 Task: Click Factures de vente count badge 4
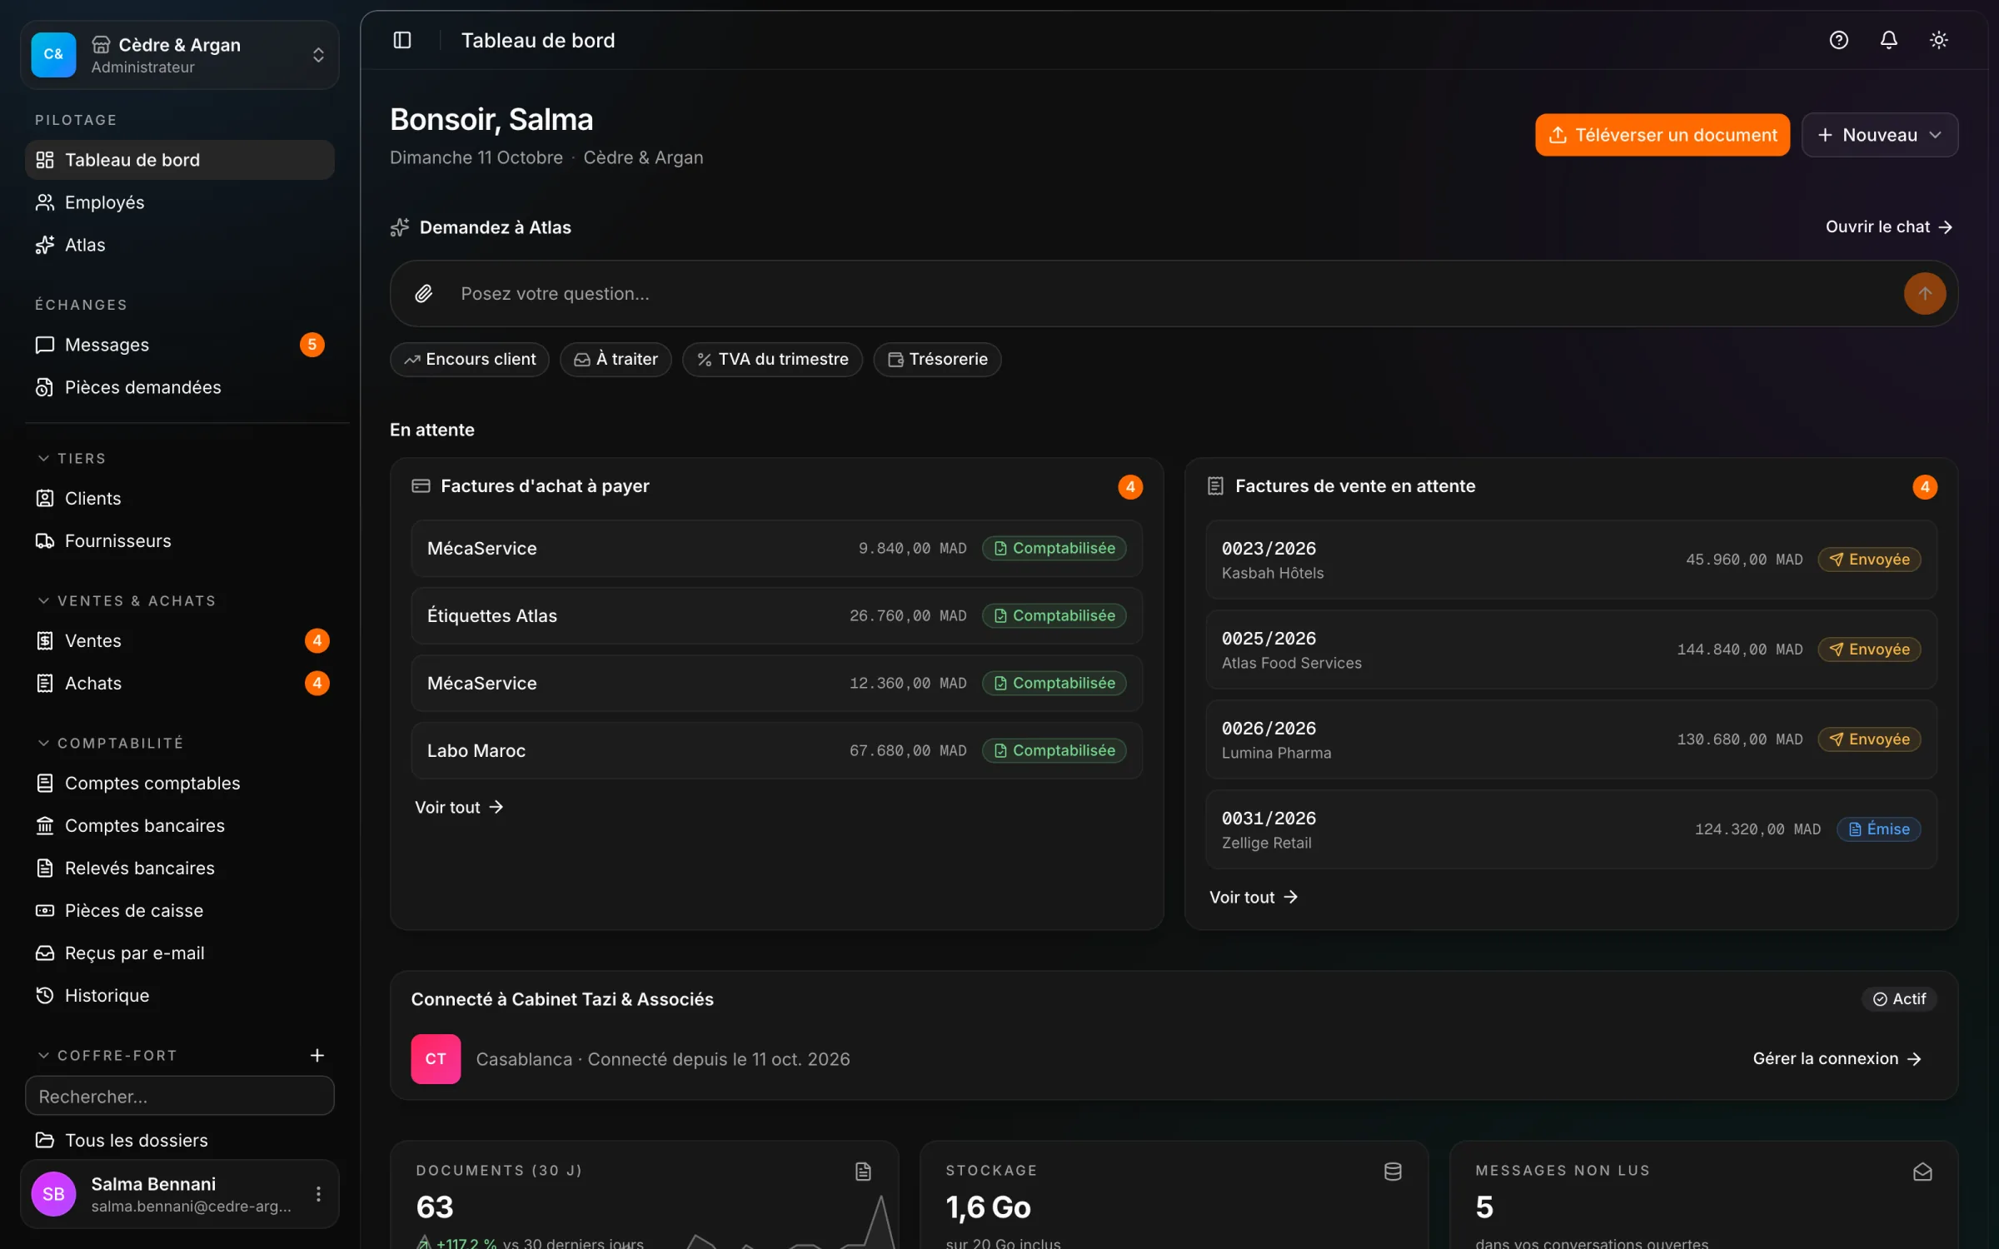pos(1925,487)
